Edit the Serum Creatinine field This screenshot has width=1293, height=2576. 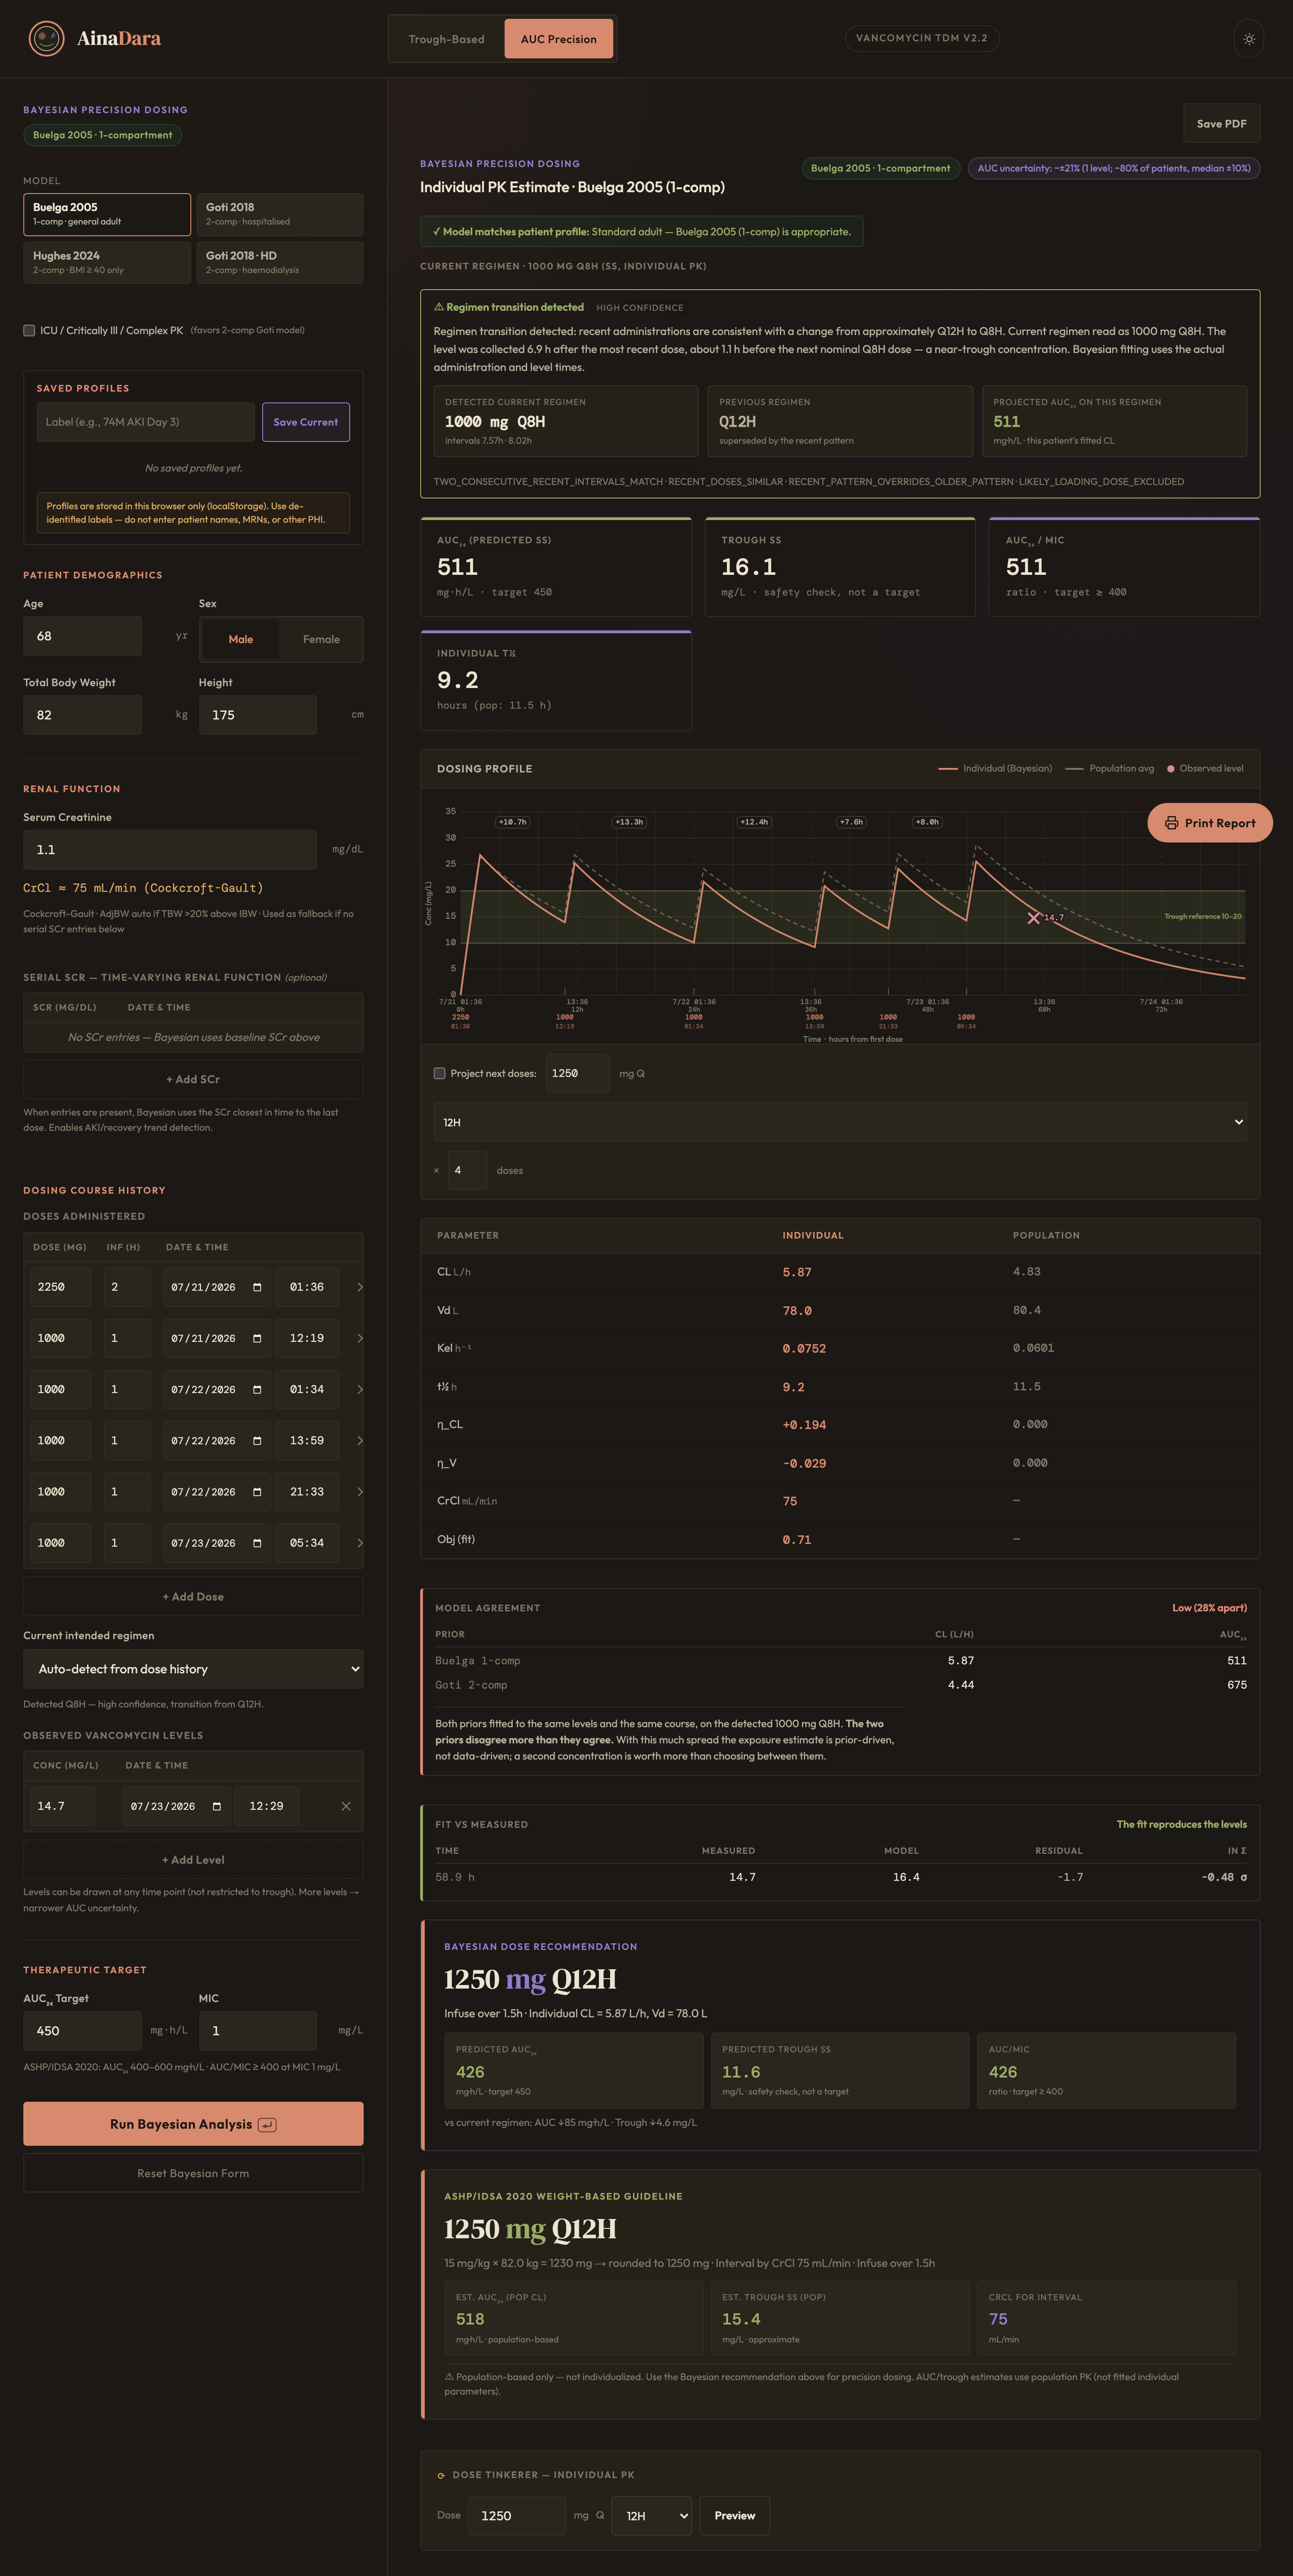[x=170, y=849]
